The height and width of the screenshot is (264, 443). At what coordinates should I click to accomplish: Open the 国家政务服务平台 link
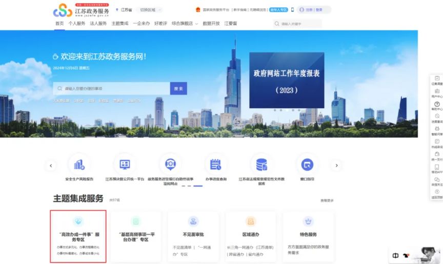tap(216, 10)
